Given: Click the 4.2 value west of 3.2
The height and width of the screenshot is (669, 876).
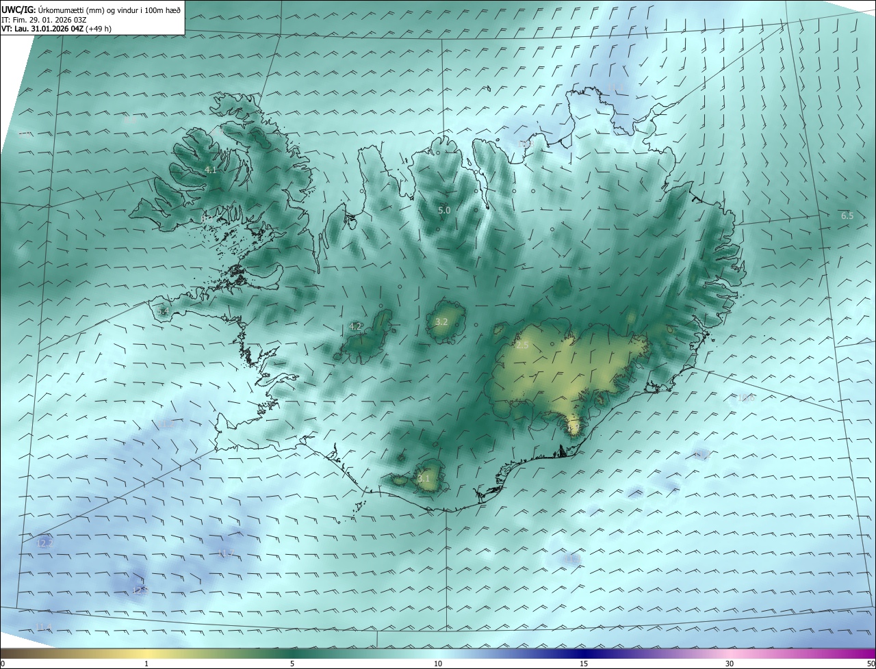Looking at the screenshot, I should (355, 327).
